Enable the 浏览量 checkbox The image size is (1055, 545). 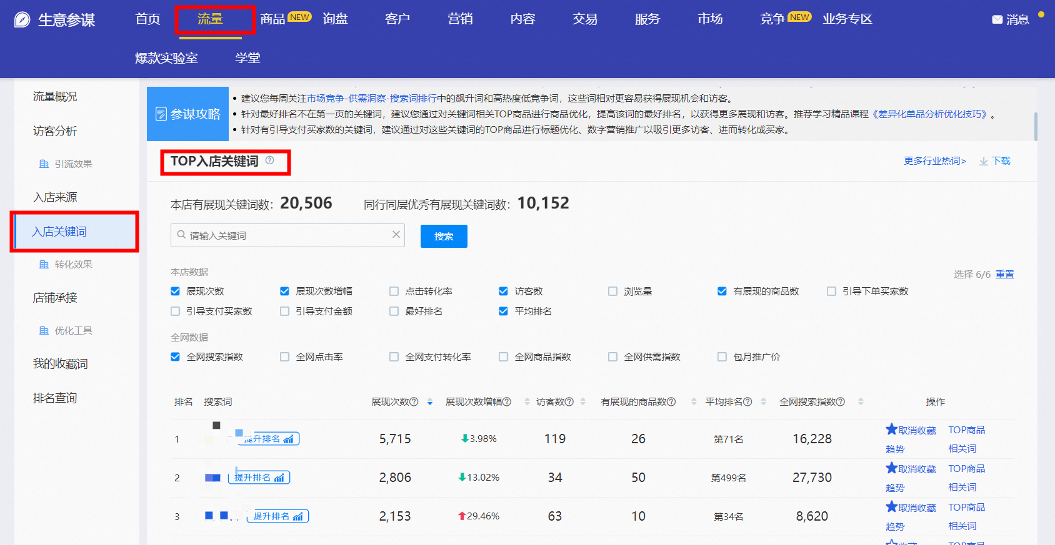(x=612, y=291)
